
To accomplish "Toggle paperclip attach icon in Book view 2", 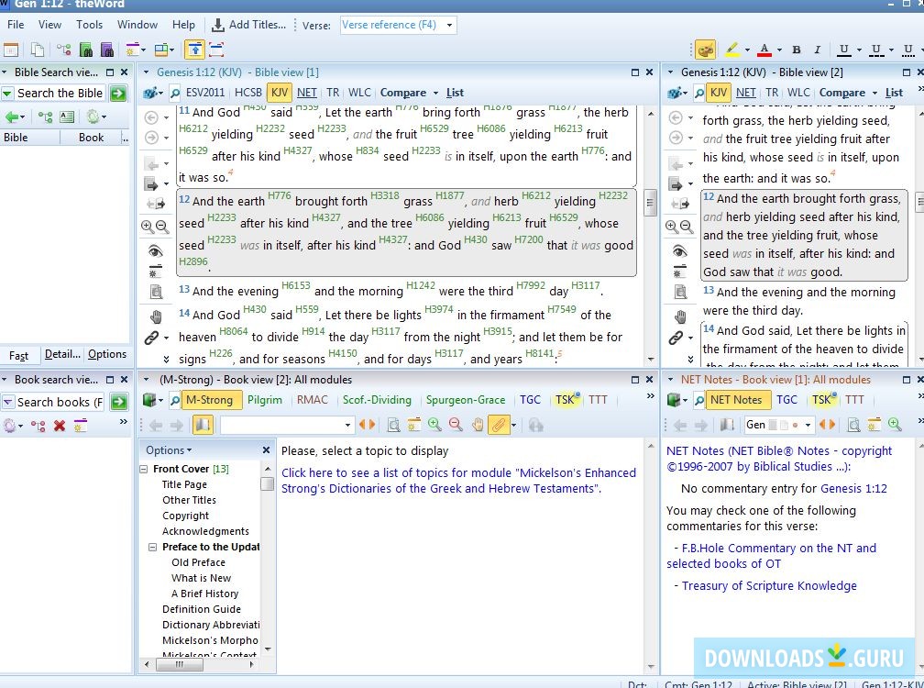I will coord(499,425).
